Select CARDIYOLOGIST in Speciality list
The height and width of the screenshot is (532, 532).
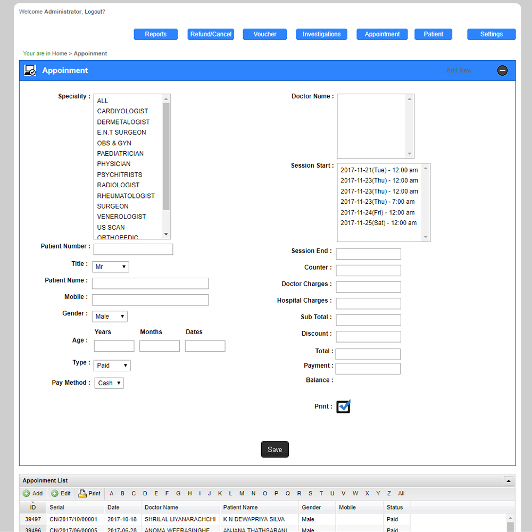[122, 111]
